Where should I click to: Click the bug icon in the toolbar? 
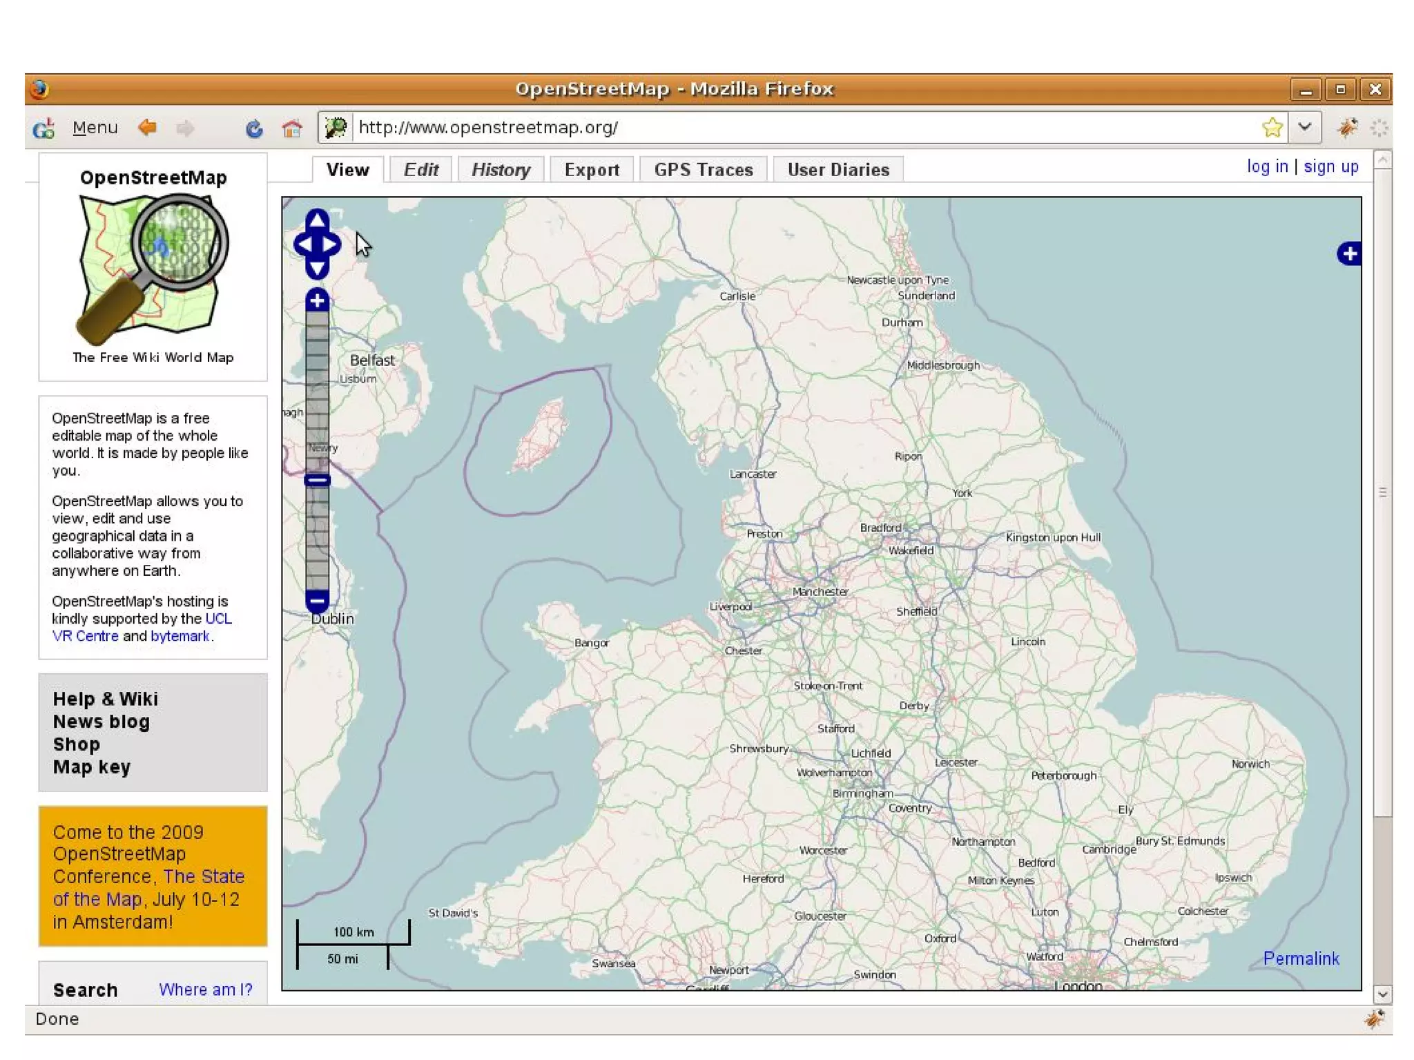point(1347,128)
